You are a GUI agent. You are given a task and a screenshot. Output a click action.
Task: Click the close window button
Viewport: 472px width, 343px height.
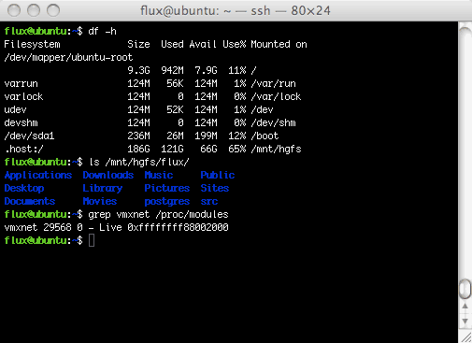pyautogui.click(x=14, y=10)
